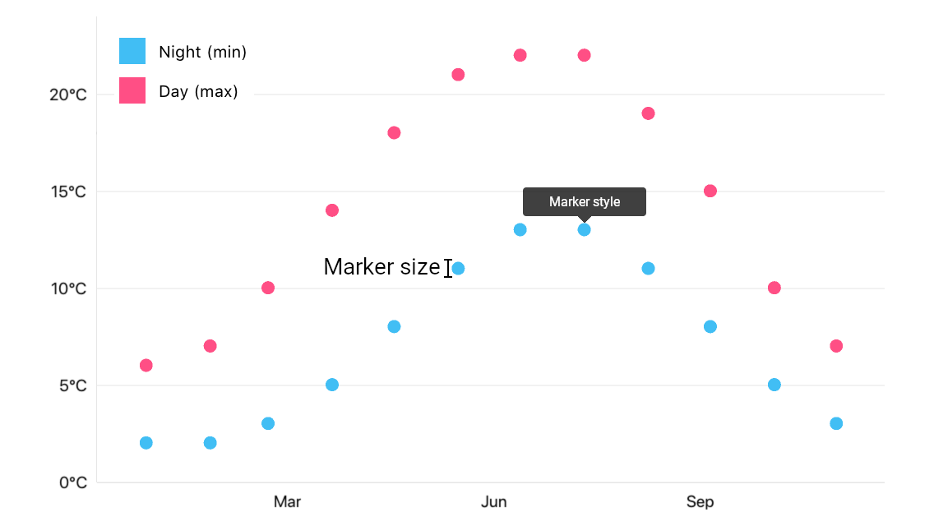Click the Jun x-axis label
Viewport: 934px width, 526px height.
(x=494, y=502)
